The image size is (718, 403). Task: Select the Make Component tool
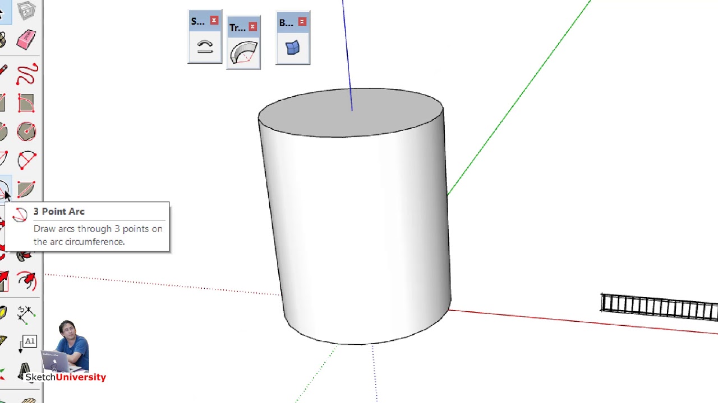point(26,10)
